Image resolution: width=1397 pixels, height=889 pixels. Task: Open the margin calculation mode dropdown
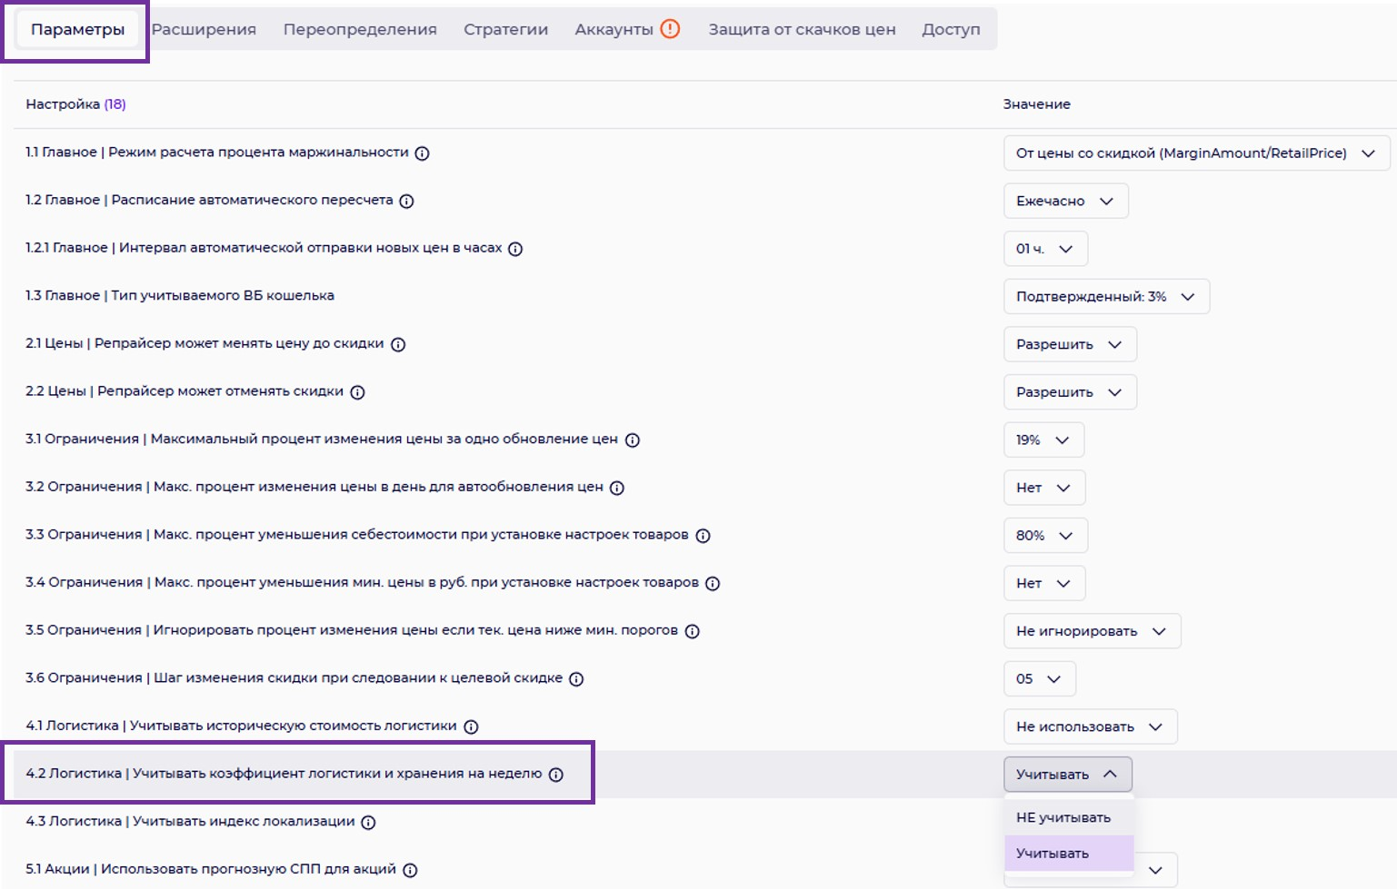(1196, 153)
